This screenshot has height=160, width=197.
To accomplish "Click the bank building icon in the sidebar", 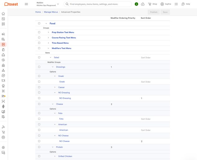I will point(3,65).
